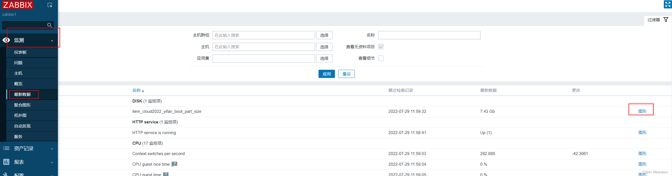Click the 2022-07-29 11:59:32 timestamp
This screenshot has height=176, width=672.
point(407,111)
